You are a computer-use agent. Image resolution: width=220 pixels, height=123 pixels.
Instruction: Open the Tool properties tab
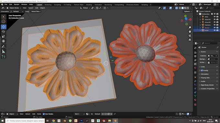tap(195, 48)
